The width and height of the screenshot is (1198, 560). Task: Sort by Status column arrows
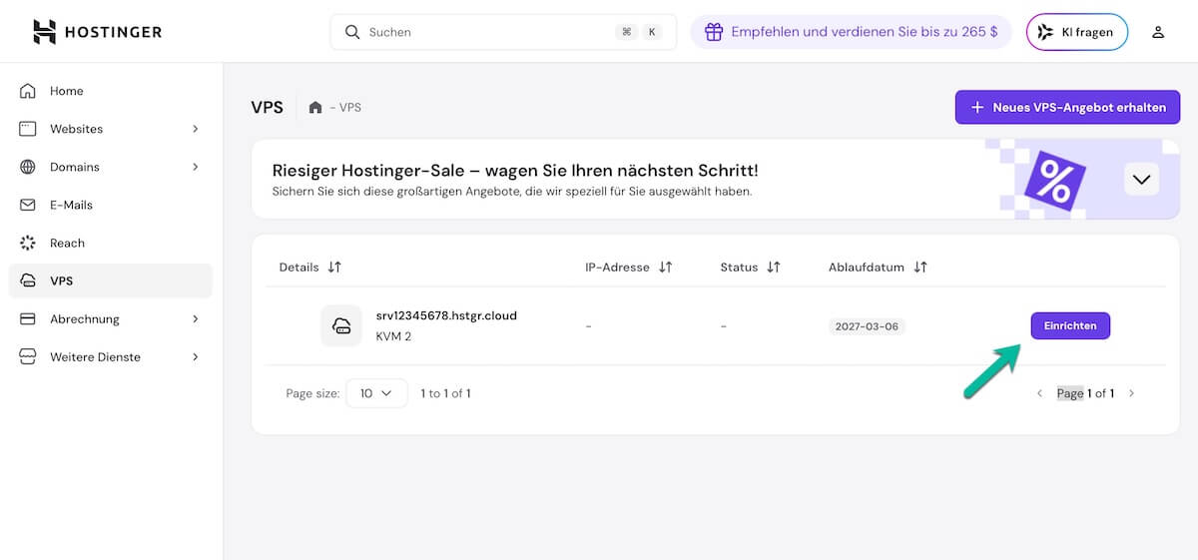click(773, 268)
